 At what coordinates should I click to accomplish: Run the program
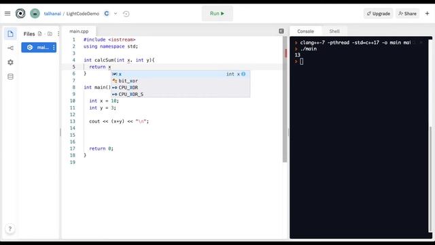click(217, 14)
